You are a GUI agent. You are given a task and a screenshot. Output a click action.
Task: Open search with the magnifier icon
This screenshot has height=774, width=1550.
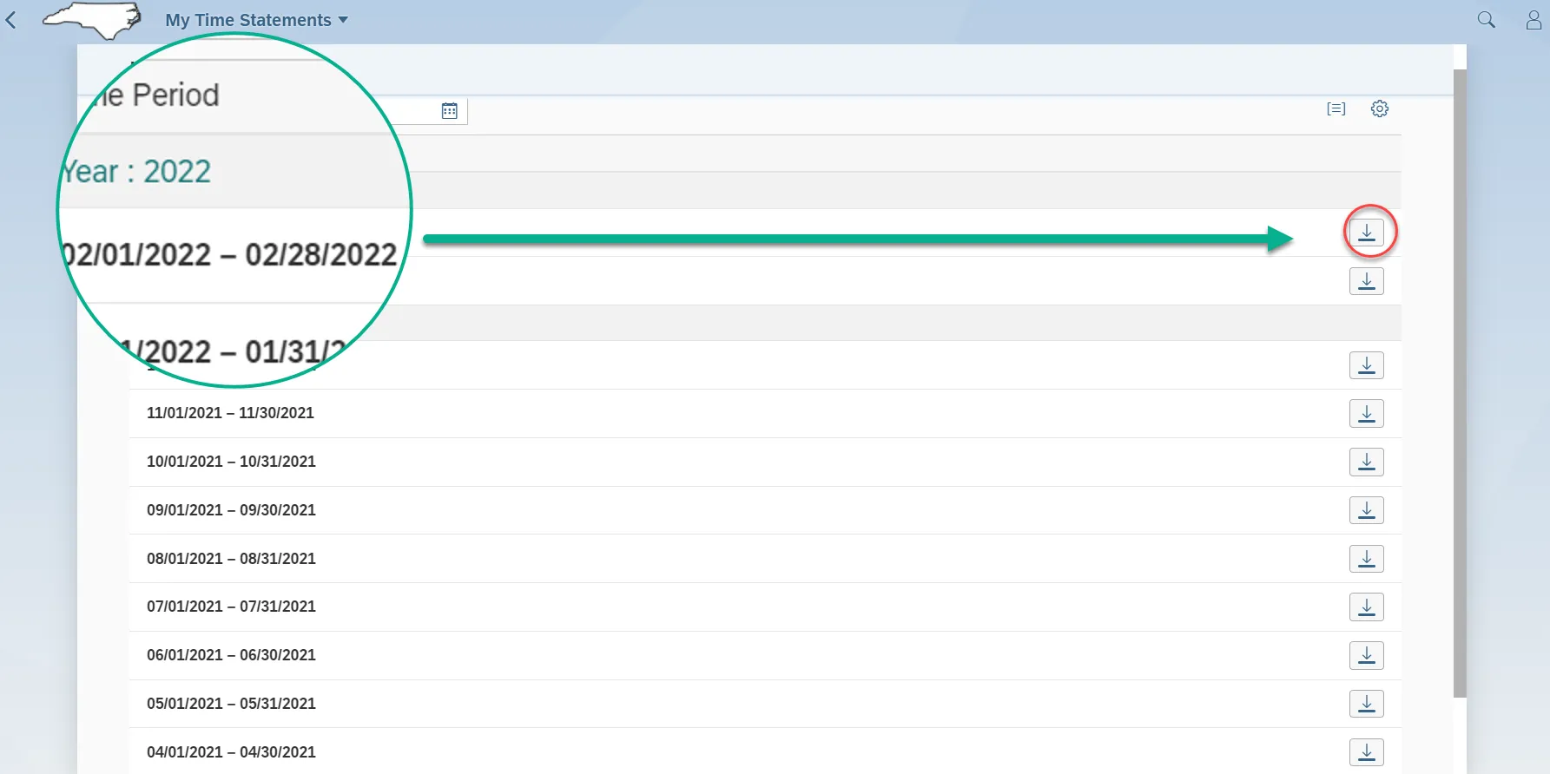click(1487, 20)
